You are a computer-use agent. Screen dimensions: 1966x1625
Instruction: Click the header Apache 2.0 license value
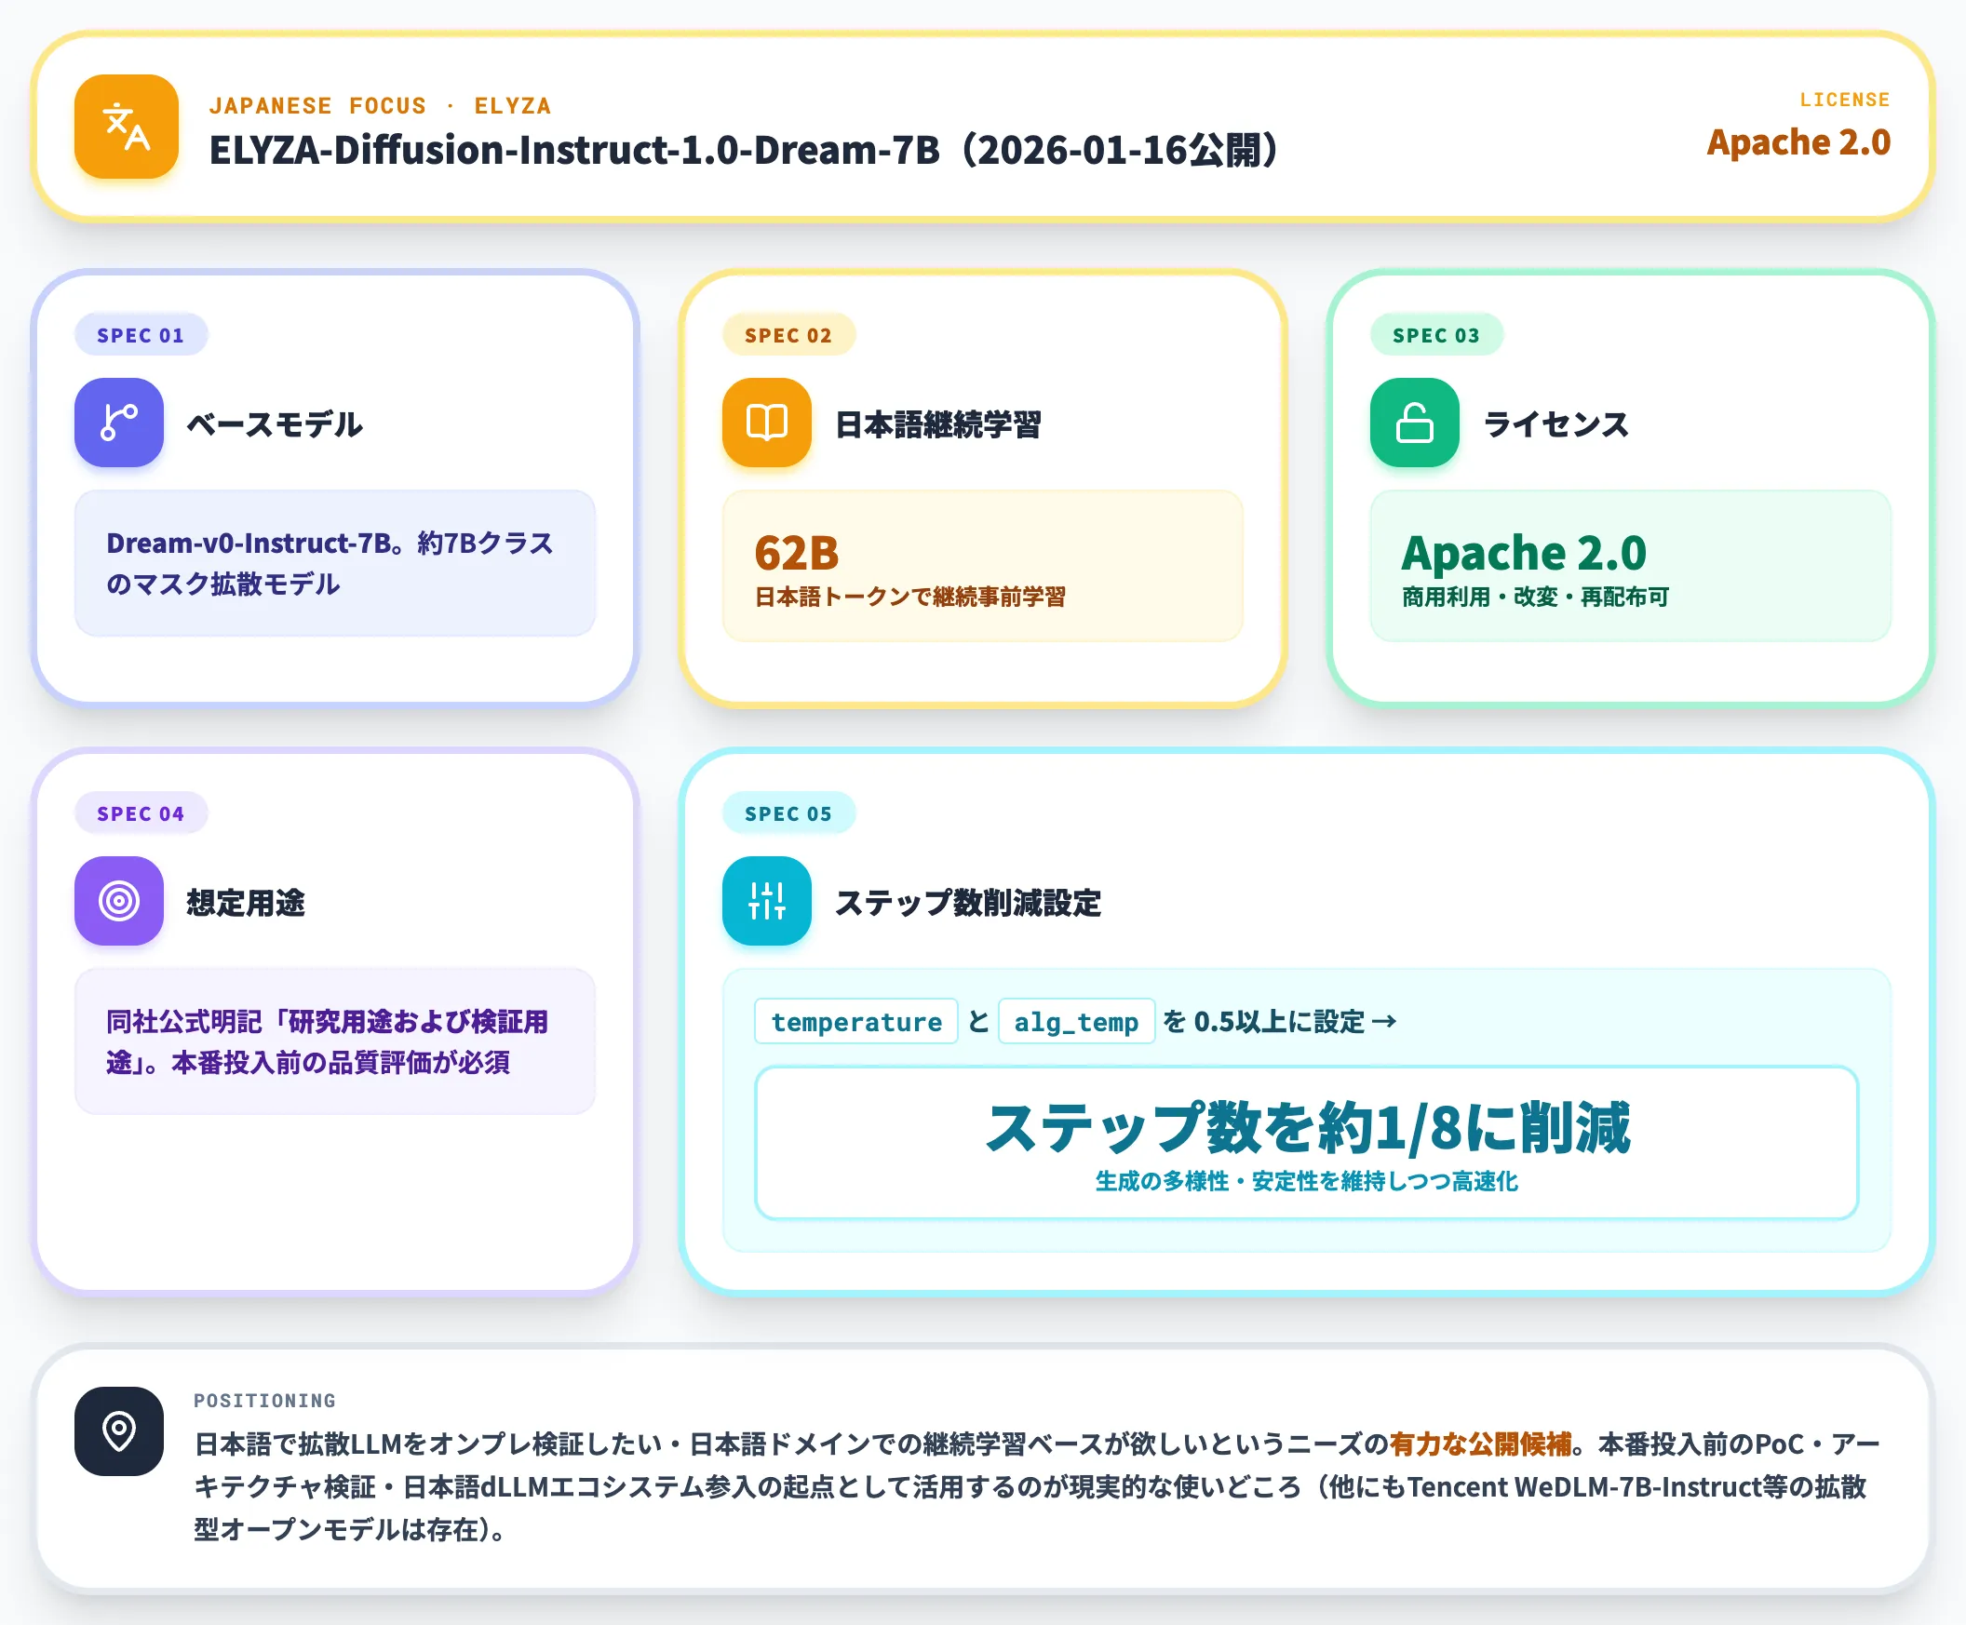point(1798,142)
